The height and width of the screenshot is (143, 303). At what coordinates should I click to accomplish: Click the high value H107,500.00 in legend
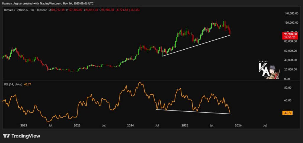pyautogui.click(x=74, y=10)
